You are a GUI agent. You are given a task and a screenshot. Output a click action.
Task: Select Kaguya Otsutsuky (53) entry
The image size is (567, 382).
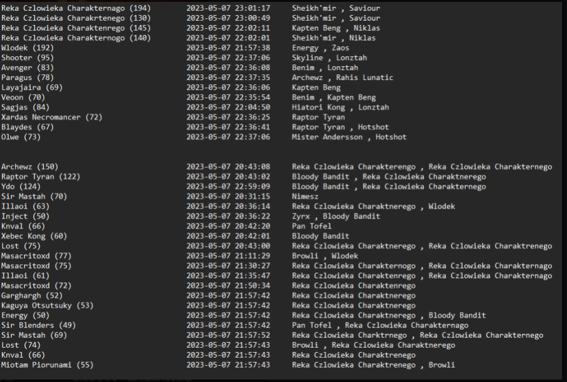(47, 305)
